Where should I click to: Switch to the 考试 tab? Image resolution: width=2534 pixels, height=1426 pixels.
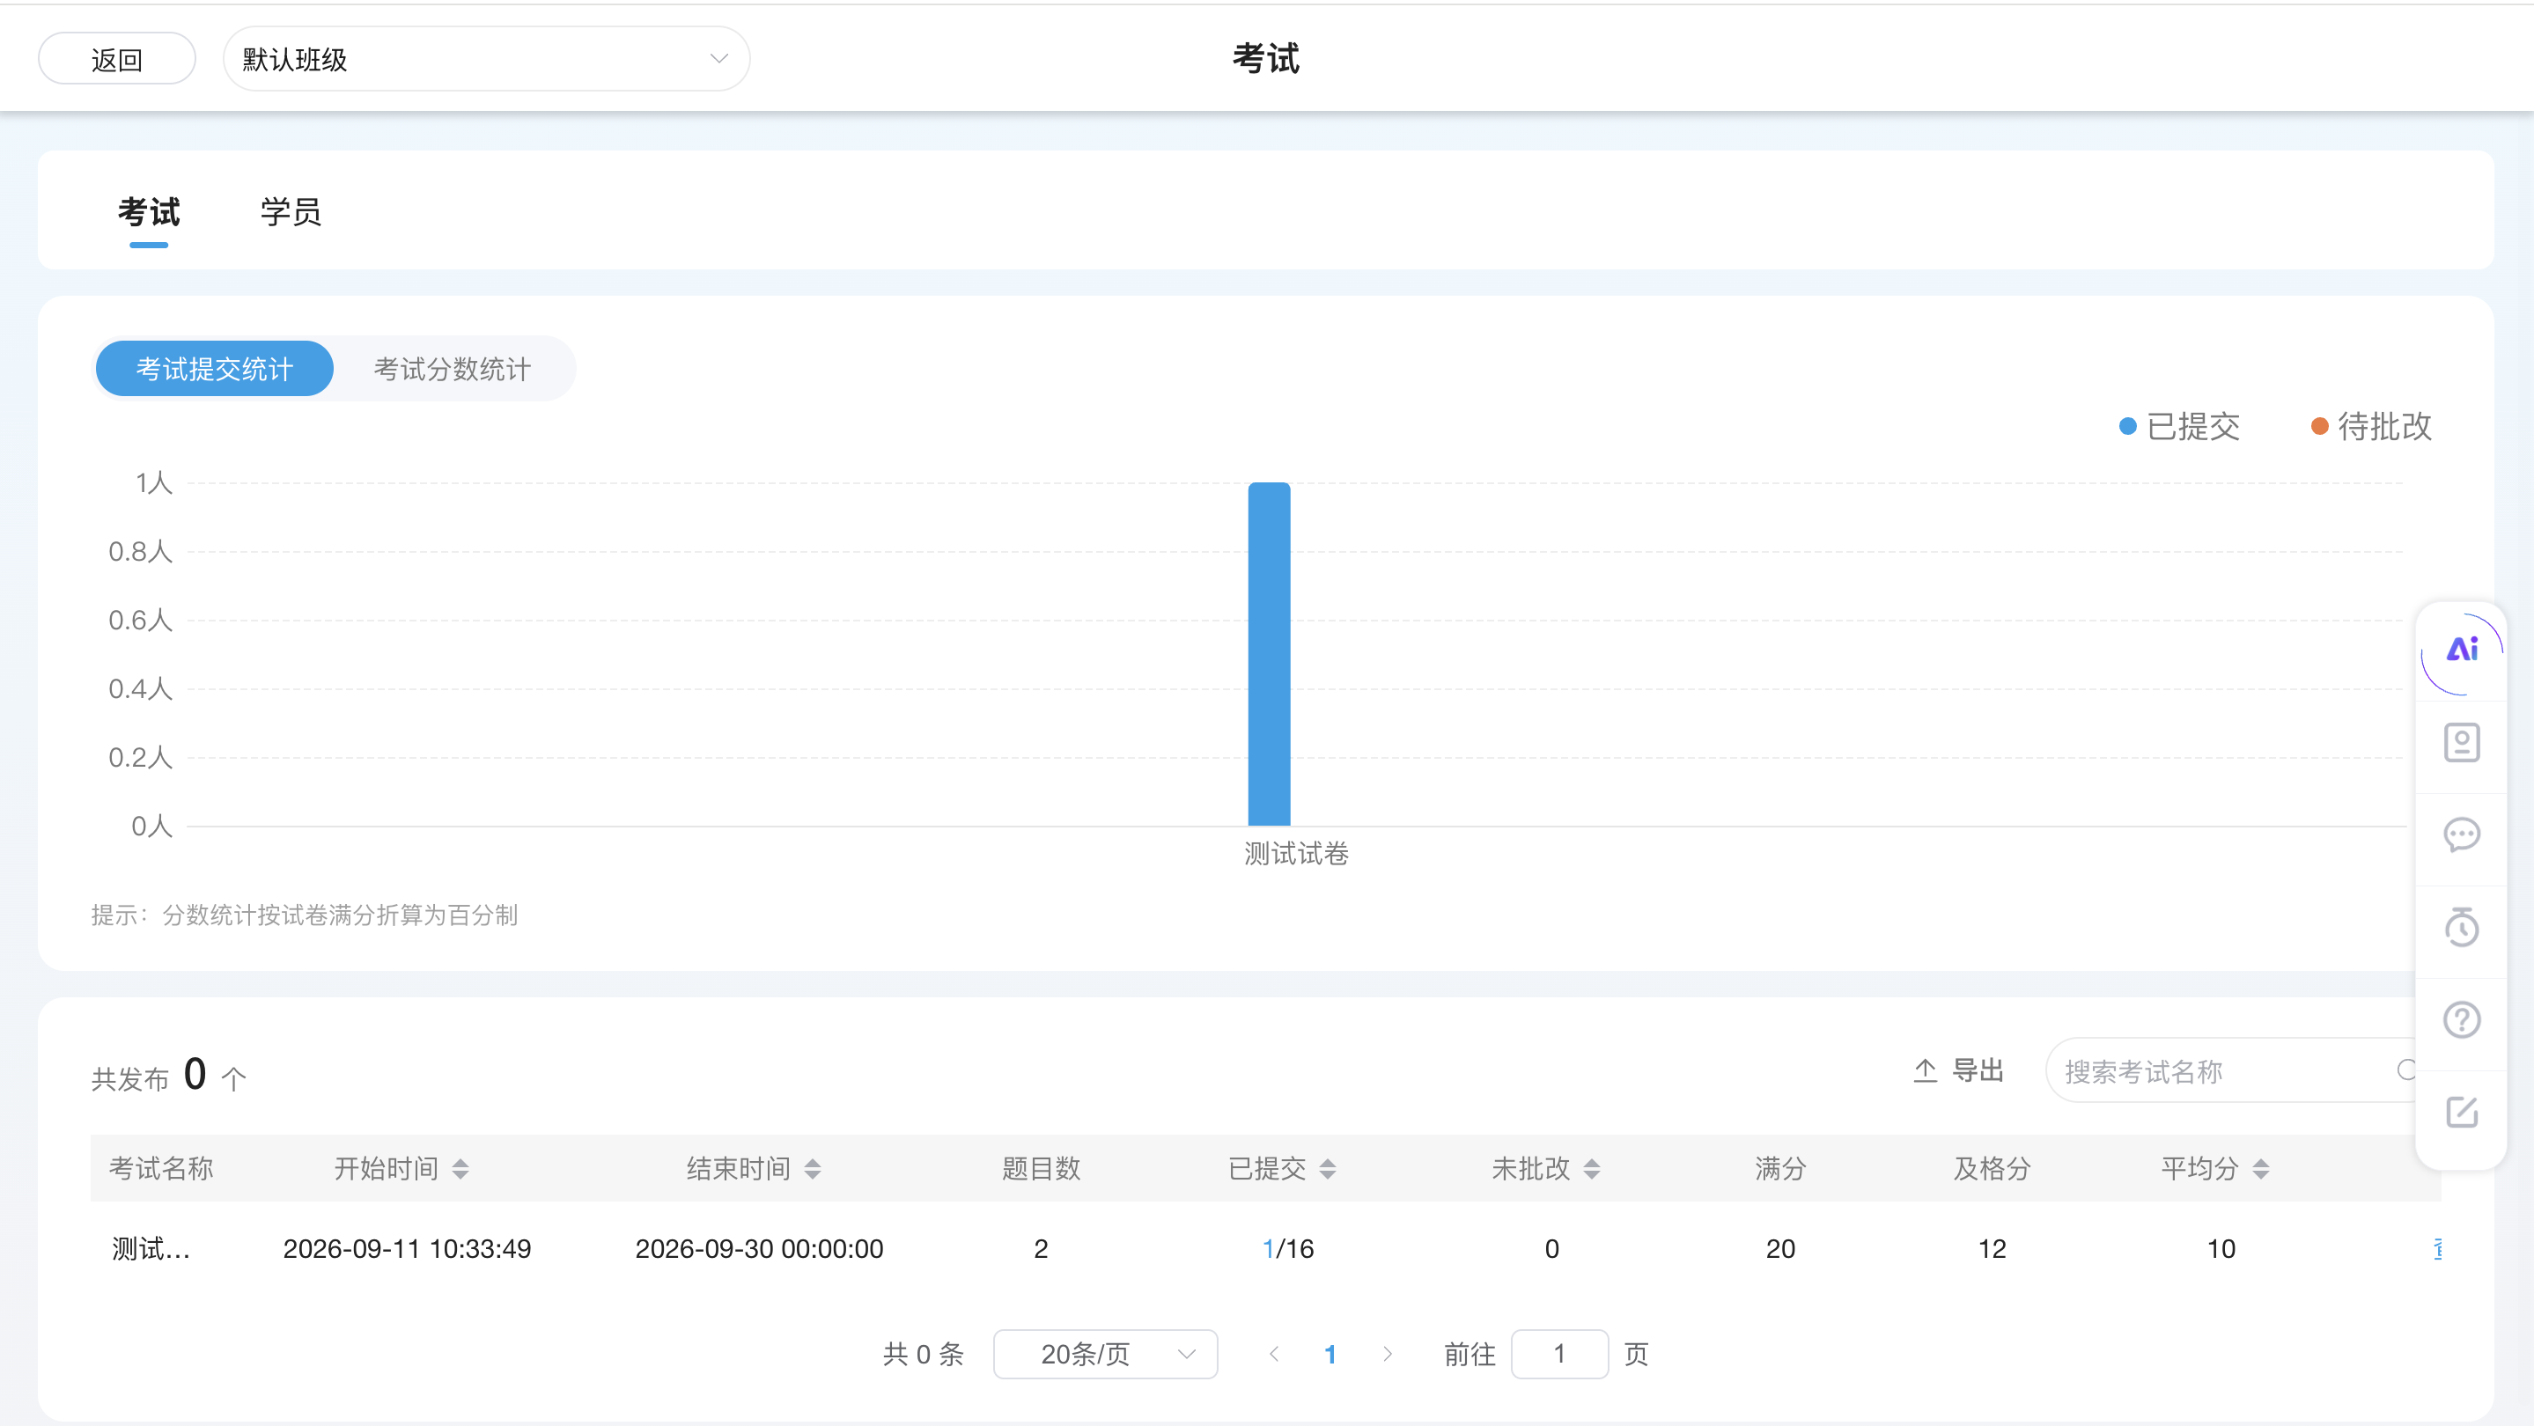tap(149, 211)
